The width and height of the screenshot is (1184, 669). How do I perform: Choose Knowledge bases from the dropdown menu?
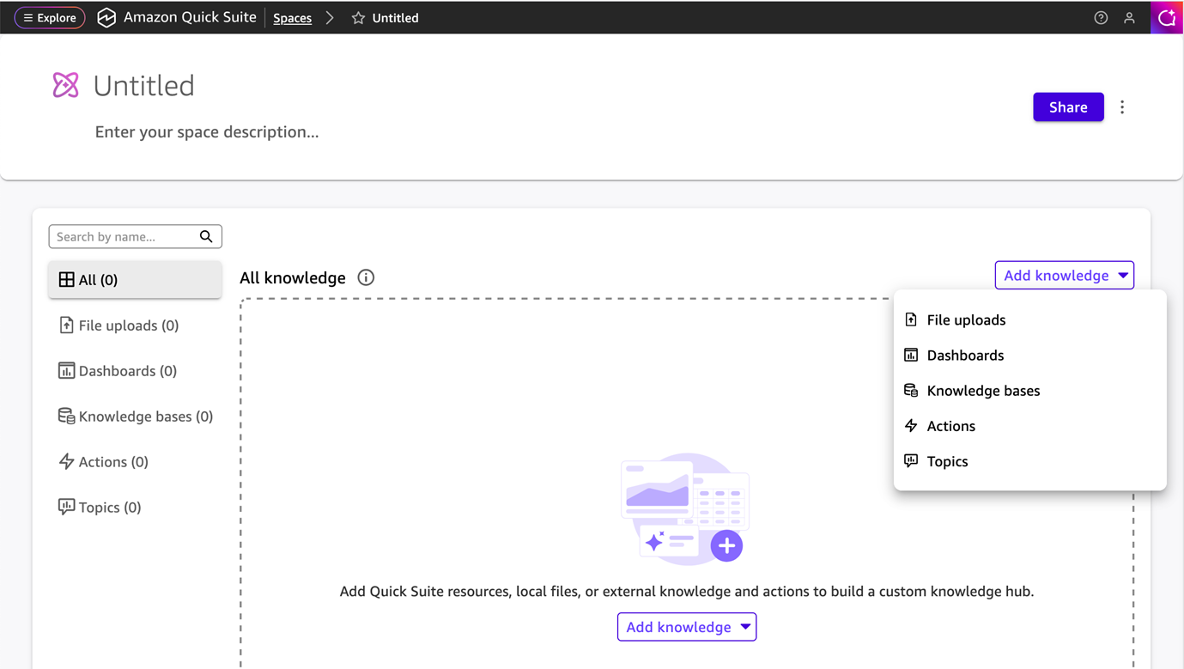1029,391
